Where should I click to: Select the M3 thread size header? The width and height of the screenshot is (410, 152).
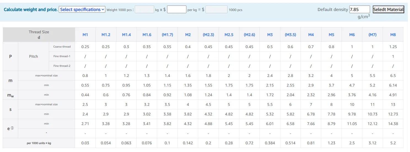coord(270,35)
